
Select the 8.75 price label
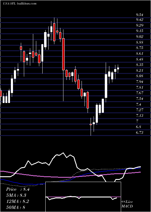[x=140, y=48]
